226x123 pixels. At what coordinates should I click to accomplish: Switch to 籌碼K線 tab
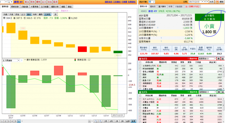[x=5, y=7]
